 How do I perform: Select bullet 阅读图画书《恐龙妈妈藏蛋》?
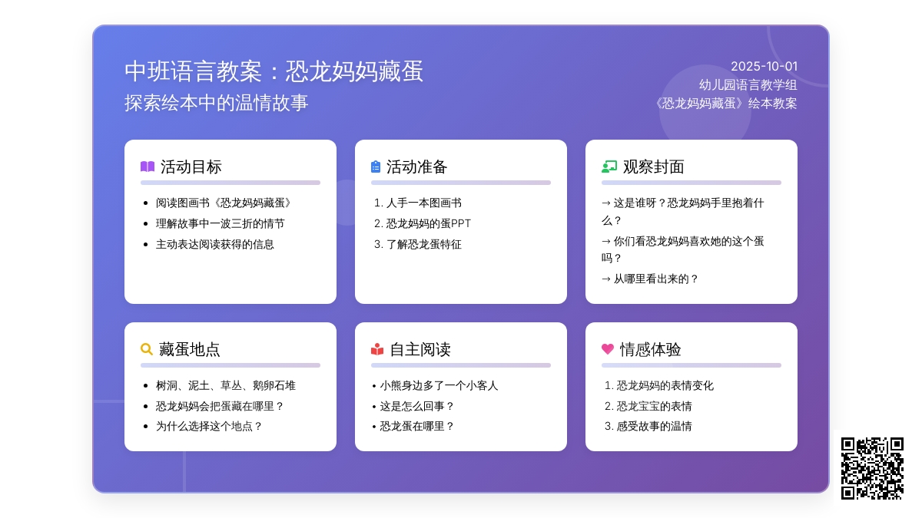tap(224, 203)
